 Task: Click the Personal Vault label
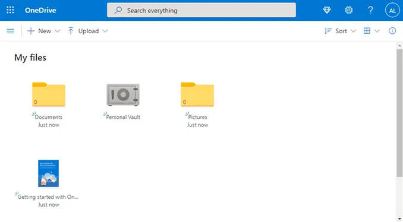[x=123, y=117]
